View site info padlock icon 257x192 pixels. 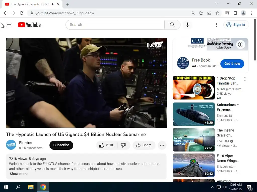tap(31, 13)
